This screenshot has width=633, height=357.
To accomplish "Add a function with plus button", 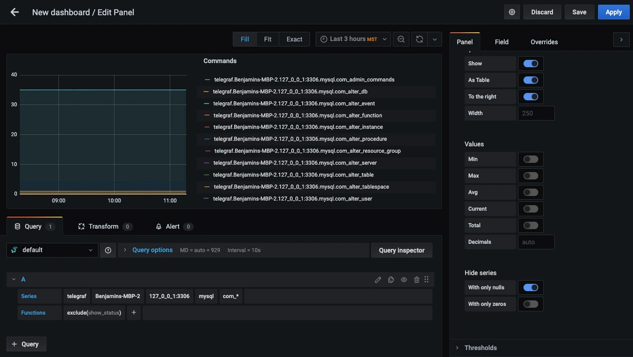I will pyautogui.click(x=133, y=313).
